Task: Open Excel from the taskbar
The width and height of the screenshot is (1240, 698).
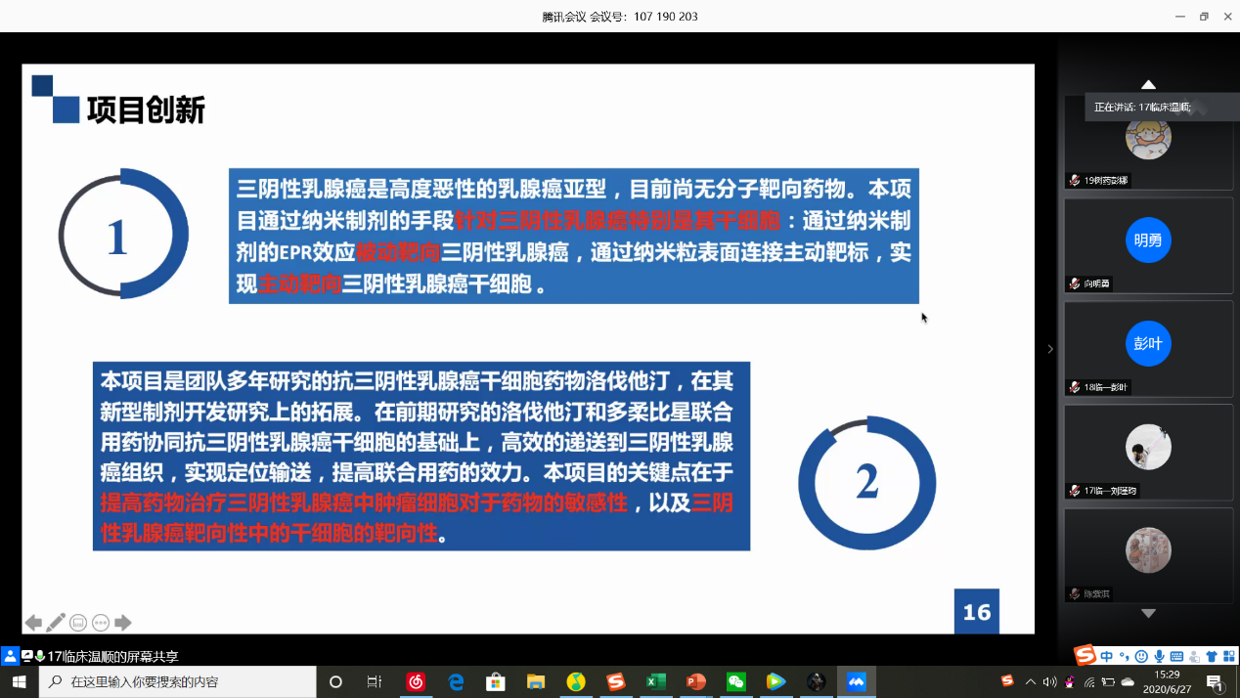Action: coord(655,681)
